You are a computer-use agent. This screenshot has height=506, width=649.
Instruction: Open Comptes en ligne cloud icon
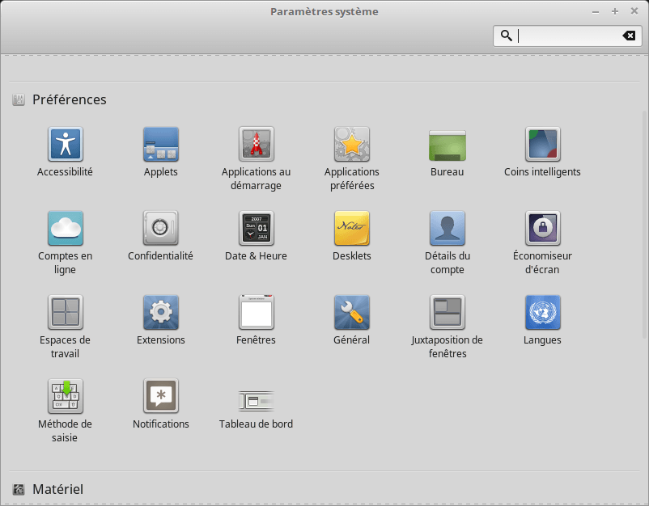pos(65,229)
